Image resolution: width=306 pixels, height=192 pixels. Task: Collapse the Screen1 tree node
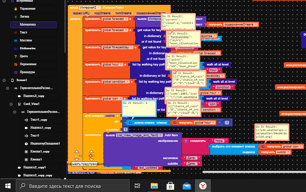click(4, 80)
